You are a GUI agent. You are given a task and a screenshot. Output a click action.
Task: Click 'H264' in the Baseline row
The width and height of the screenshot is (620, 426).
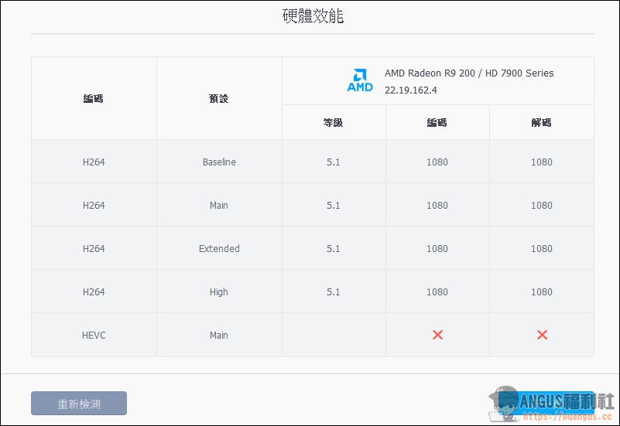tap(94, 162)
